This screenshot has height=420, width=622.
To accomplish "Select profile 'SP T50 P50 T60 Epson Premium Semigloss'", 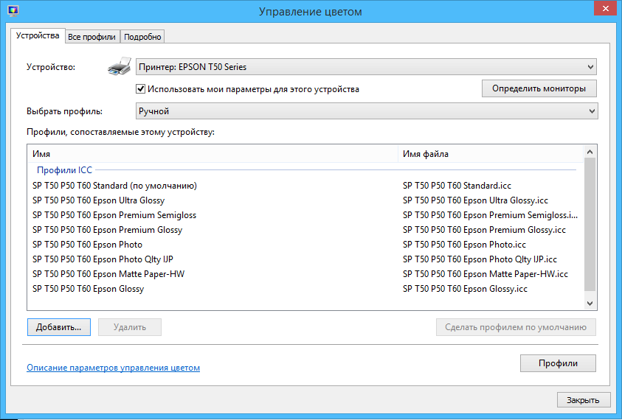I will pyautogui.click(x=114, y=215).
